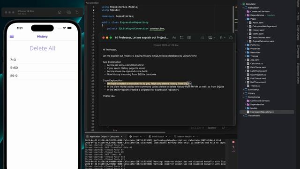Open Calculator.cs file
300x169 pixels.
256,64
